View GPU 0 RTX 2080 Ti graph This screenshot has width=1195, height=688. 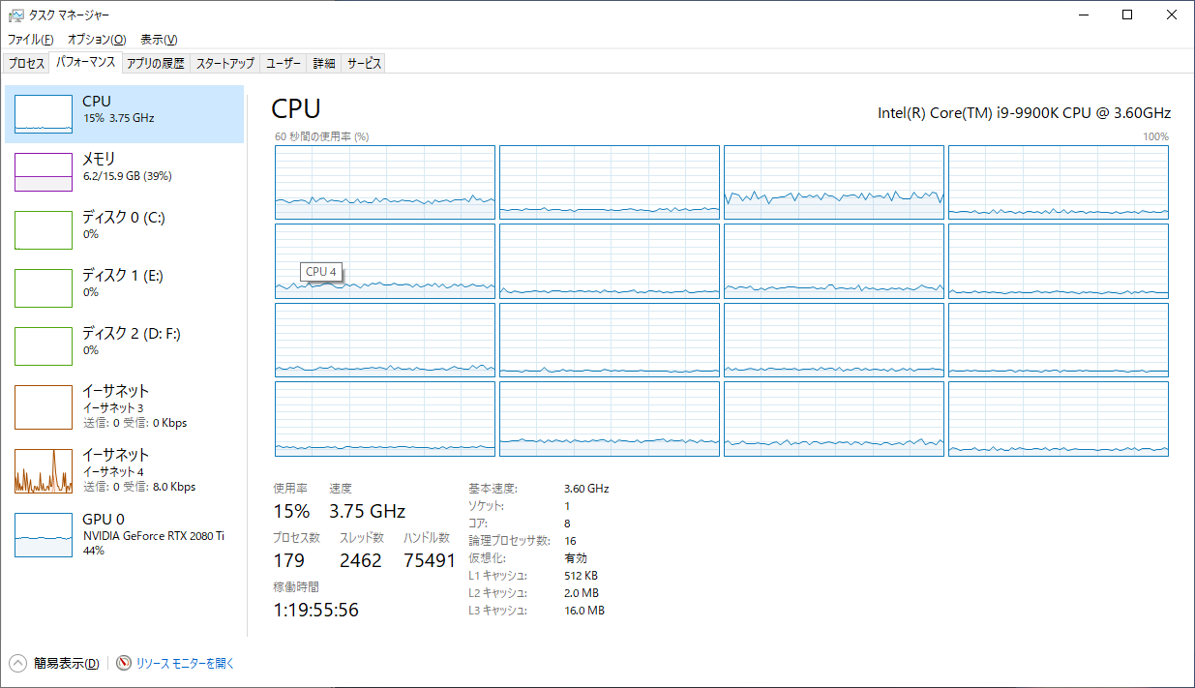click(x=44, y=534)
